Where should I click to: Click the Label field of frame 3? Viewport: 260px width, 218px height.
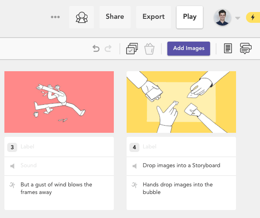point(66,147)
